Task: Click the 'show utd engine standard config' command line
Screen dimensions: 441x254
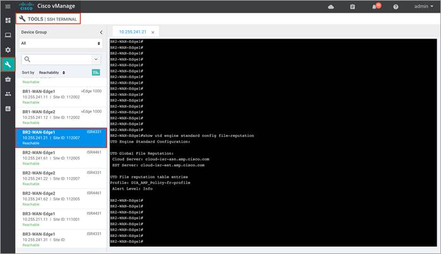Action: tap(182, 136)
